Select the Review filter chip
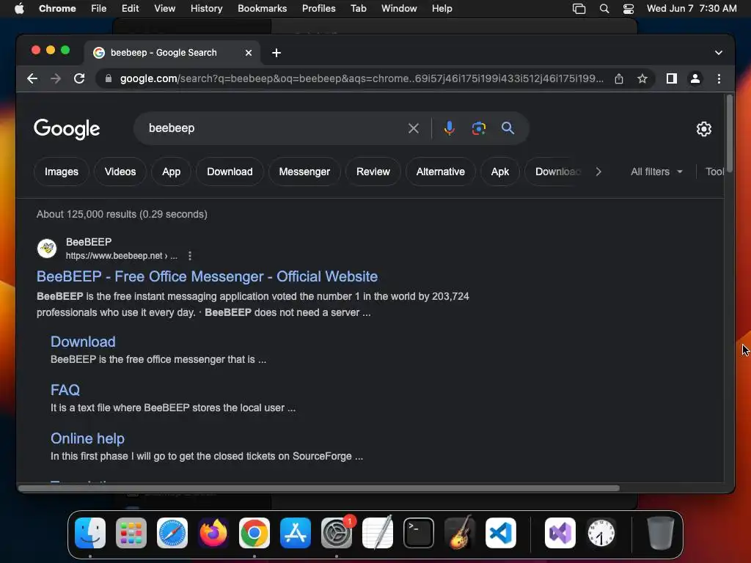 [373, 172]
